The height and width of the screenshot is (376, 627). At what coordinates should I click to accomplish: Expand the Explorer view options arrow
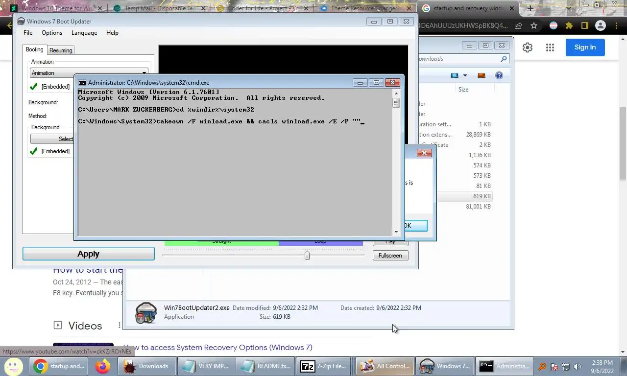pos(465,75)
